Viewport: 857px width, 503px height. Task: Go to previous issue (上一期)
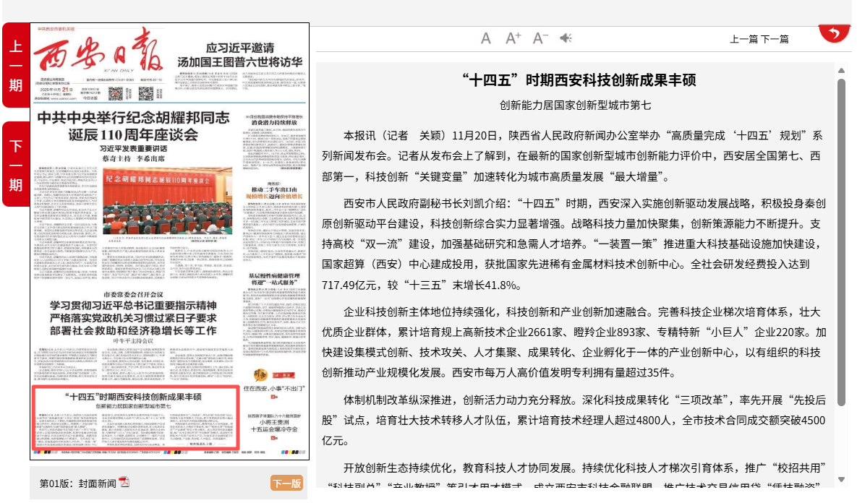tap(15, 65)
